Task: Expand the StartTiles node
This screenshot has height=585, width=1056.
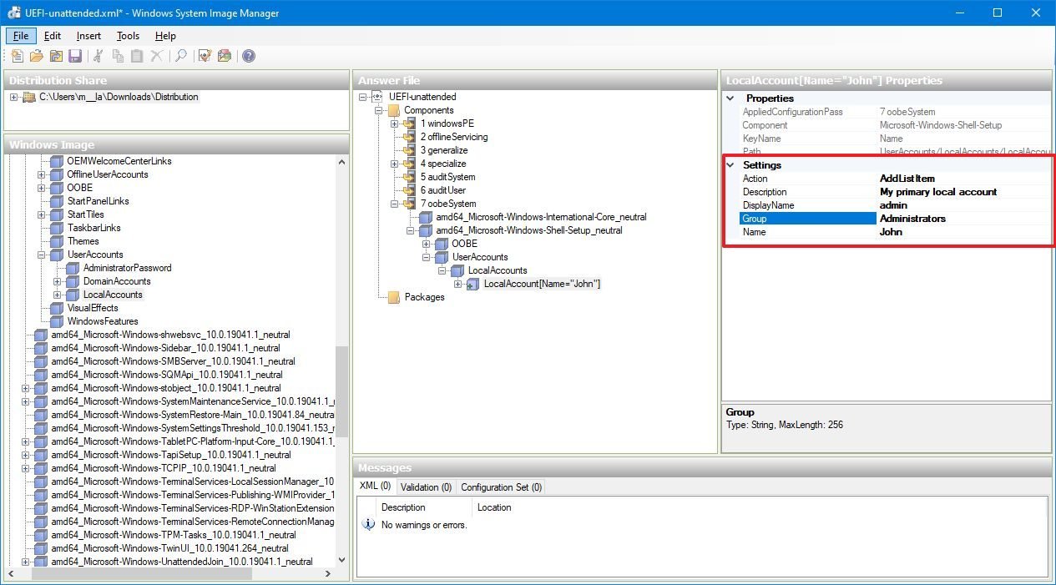Action: 41,214
